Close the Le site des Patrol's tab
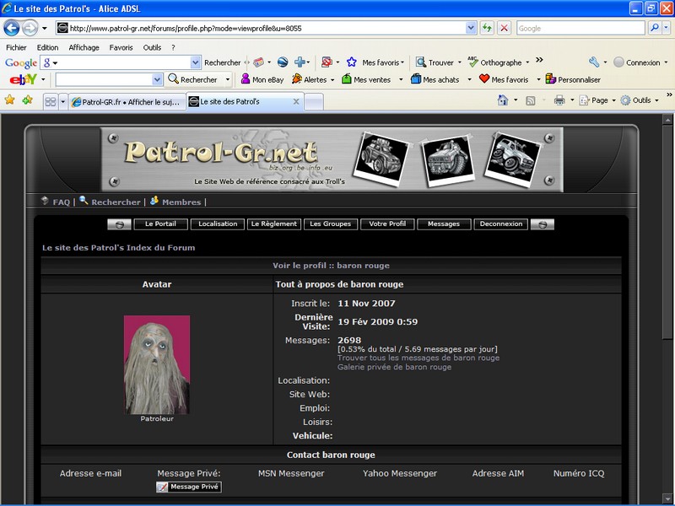 [x=296, y=101]
